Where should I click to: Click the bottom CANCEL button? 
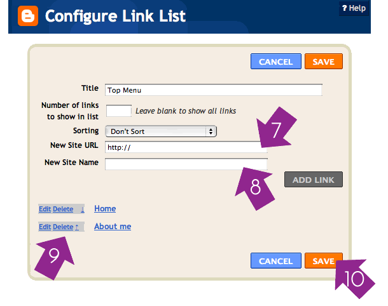pyautogui.click(x=275, y=261)
